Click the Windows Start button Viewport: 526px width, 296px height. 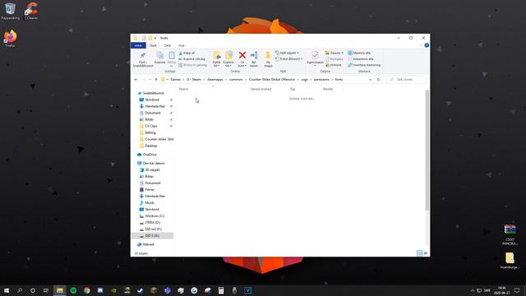click(7, 290)
